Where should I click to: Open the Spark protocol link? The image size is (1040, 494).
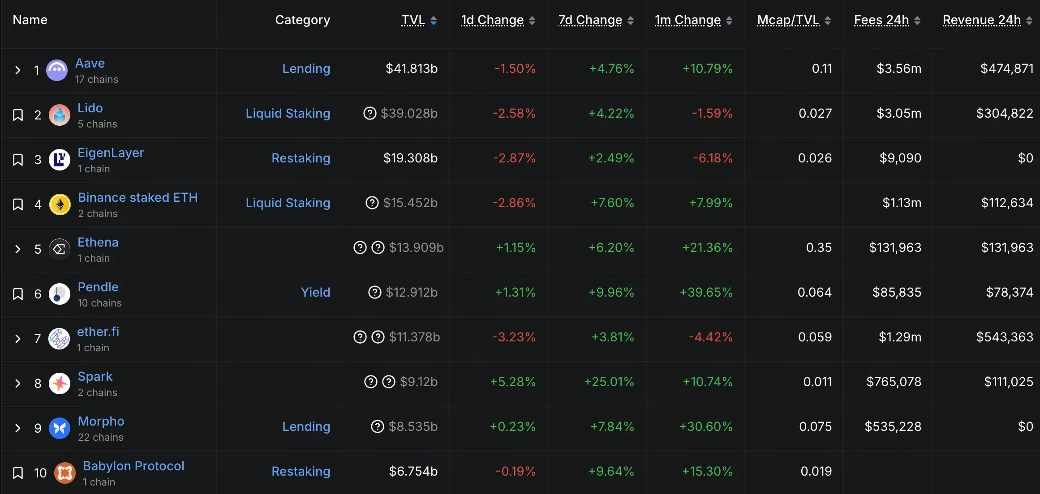click(x=95, y=376)
